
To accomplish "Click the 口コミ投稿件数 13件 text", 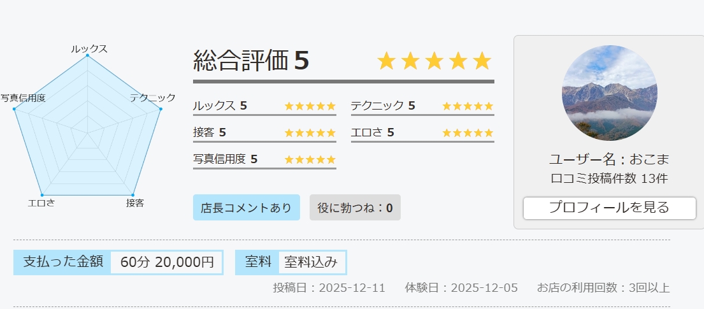I will [609, 178].
